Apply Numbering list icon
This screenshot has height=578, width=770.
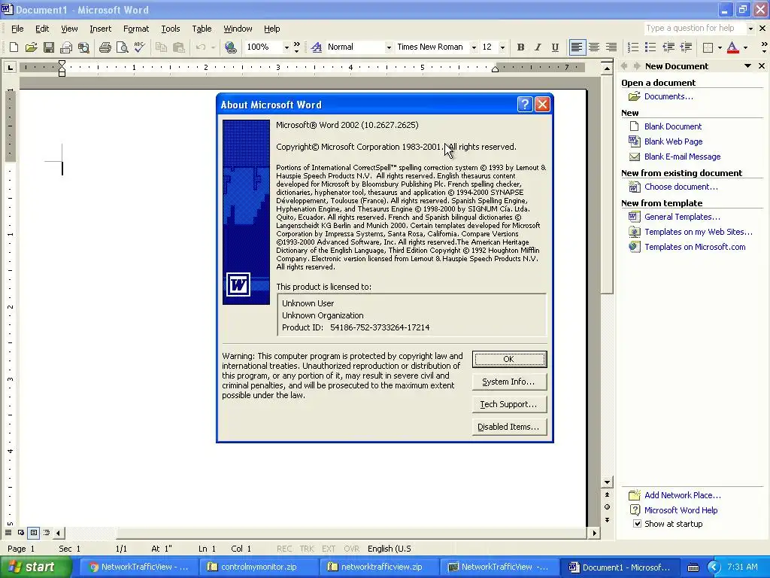(x=633, y=47)
